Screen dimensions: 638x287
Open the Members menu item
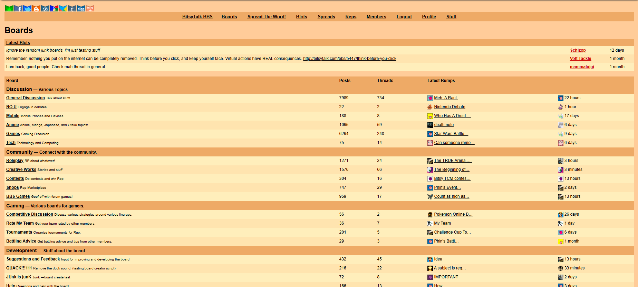(x=376, y=17)
